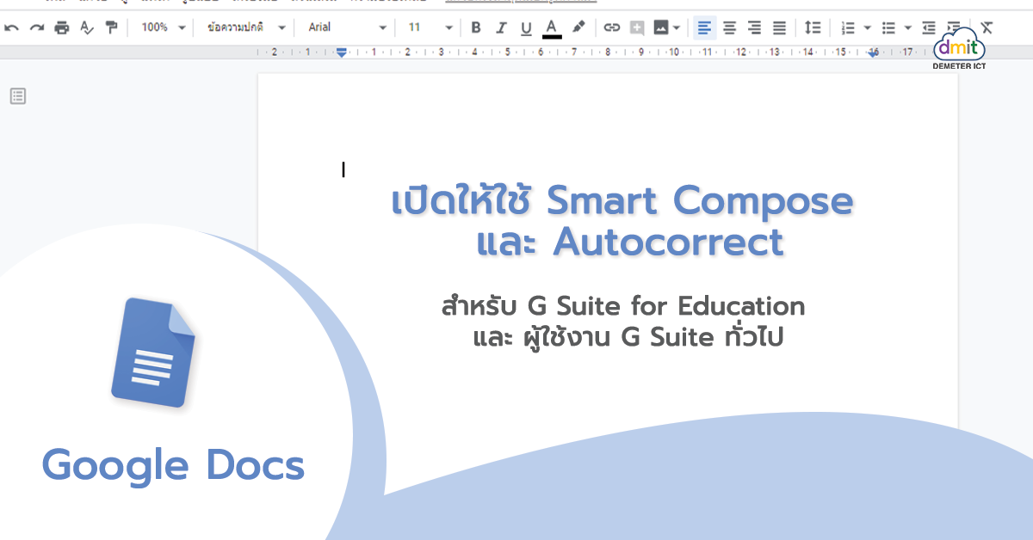Add a comment
The width and height of the screenshot is (1033, 540).
(x=637, y=28)
